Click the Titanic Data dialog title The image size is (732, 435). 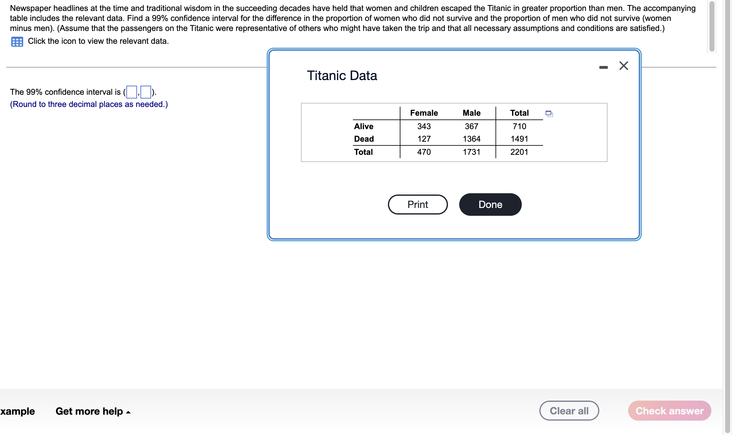click(342, 76)
